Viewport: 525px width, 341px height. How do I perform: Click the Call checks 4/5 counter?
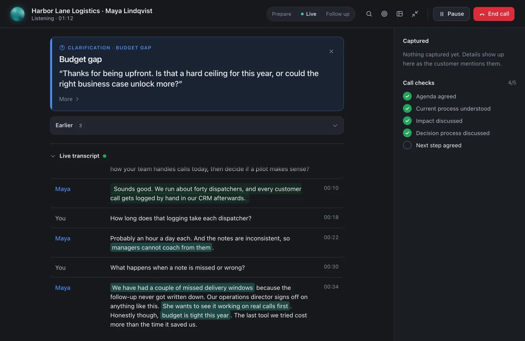click(512, 83)
